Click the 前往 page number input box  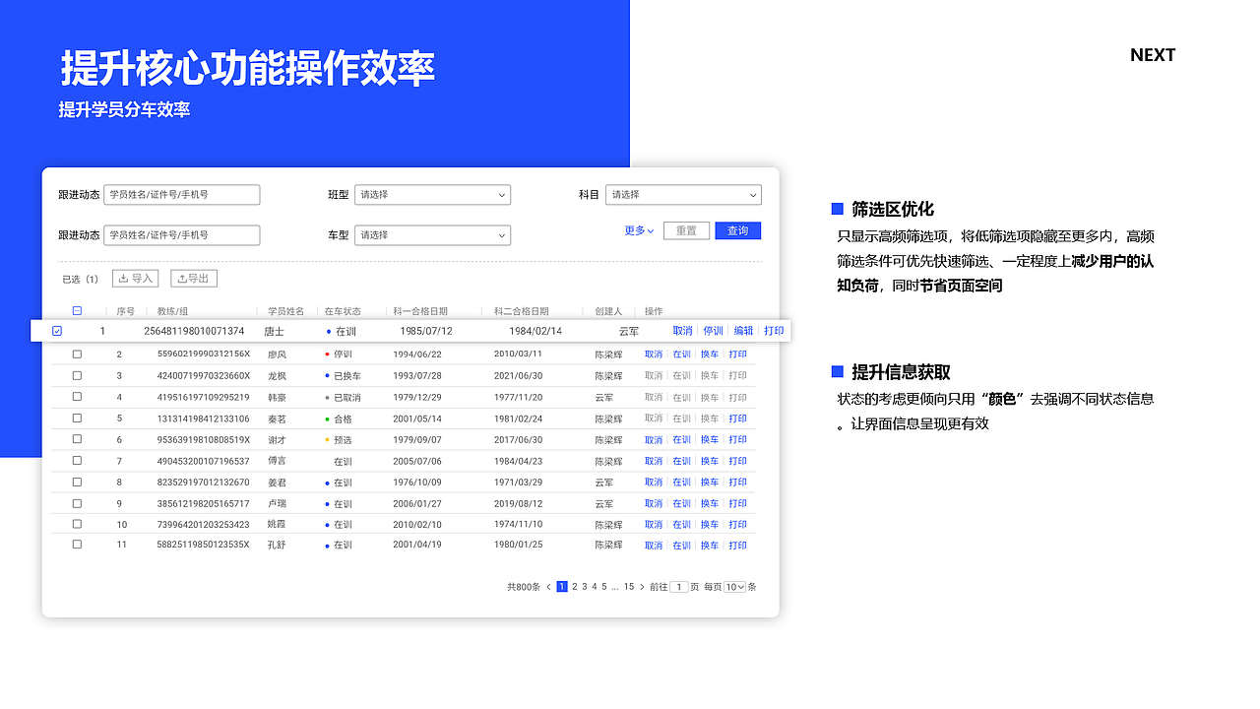point(678,587)
